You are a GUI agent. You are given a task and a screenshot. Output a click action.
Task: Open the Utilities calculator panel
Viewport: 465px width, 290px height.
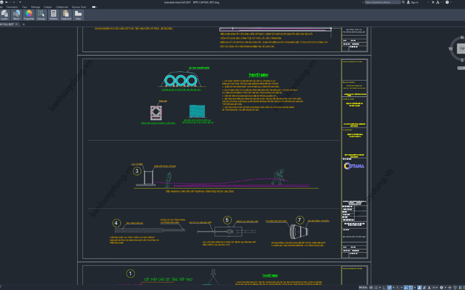pos(53,14)
